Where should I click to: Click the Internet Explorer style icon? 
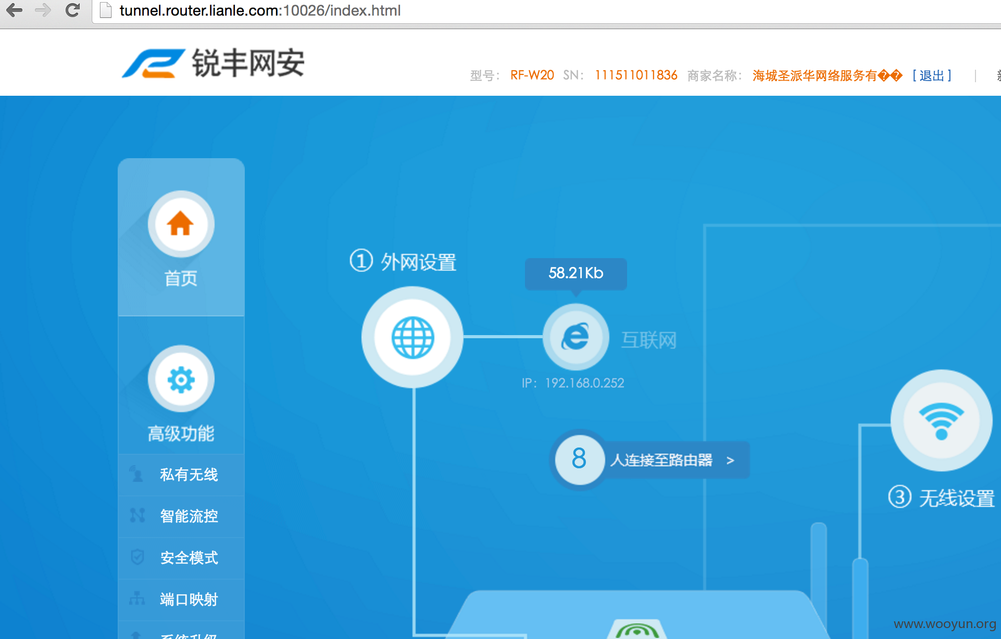pyautogui.click(x=575, y=337)
